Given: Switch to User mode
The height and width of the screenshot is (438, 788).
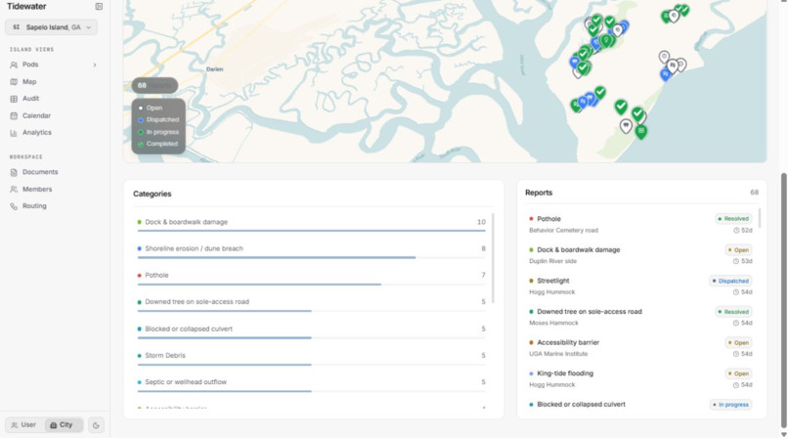Looking at the screenshot, I should (24, 425).
